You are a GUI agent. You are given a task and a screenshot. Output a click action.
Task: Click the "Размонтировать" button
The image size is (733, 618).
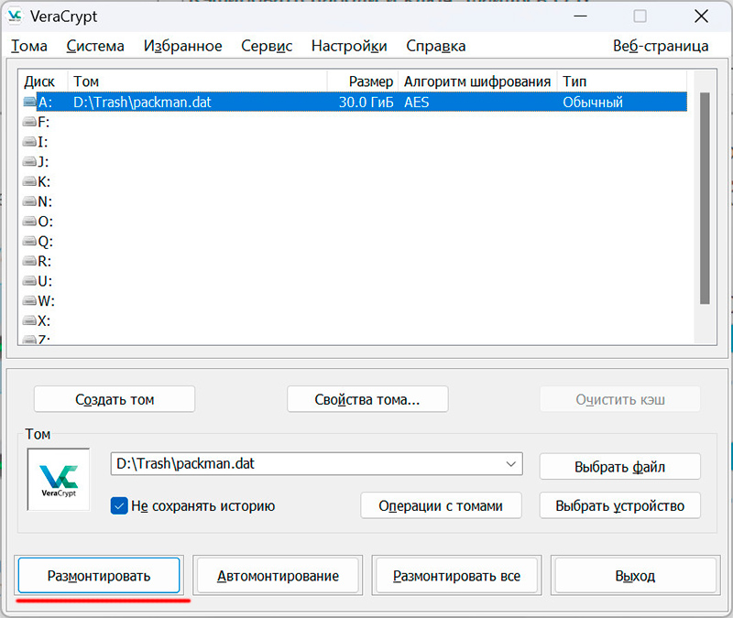[x=99, y=576]
